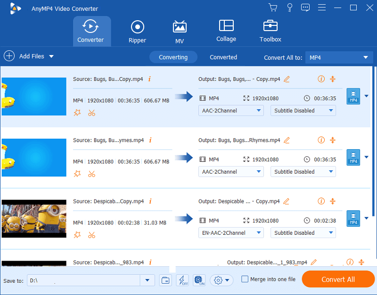
Task: Rename output Despicable..._1_983.mp4
Action: (x=313, y=263)
